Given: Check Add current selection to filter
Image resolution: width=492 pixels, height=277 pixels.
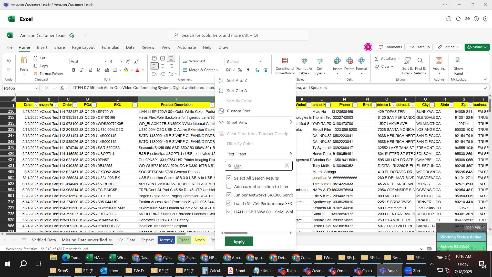Looking at the screenshot, I should pos(229,186).
